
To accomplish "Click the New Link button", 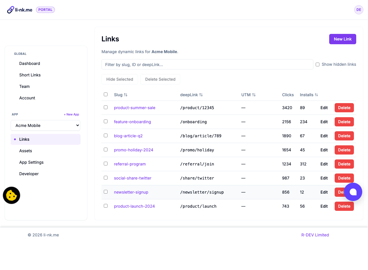I will [x=343, y=39].
